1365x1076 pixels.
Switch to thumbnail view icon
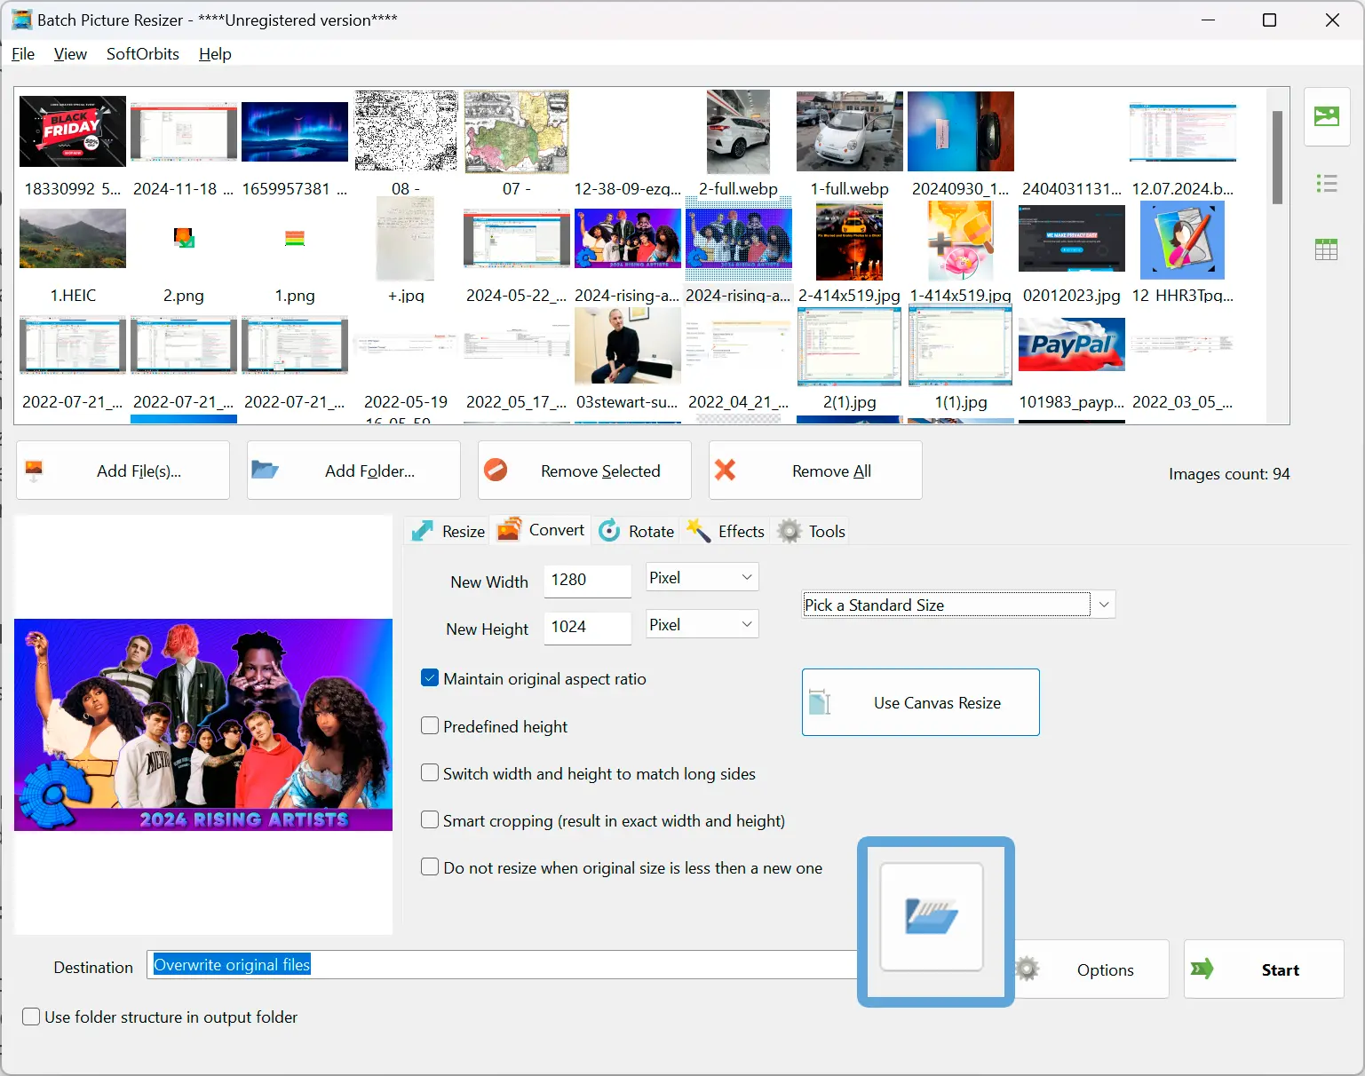[1326, 116]
